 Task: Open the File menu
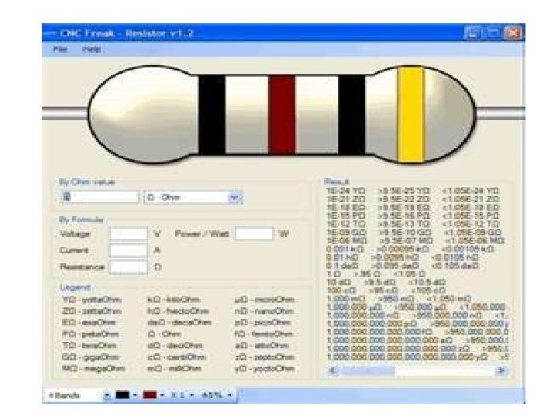point(60,49)
